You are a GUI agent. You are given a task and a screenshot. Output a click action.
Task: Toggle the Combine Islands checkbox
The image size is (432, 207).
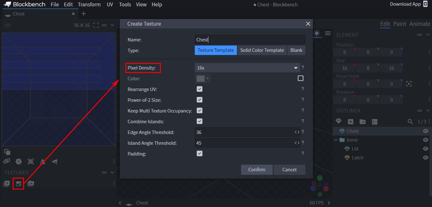tap(200, 121)
